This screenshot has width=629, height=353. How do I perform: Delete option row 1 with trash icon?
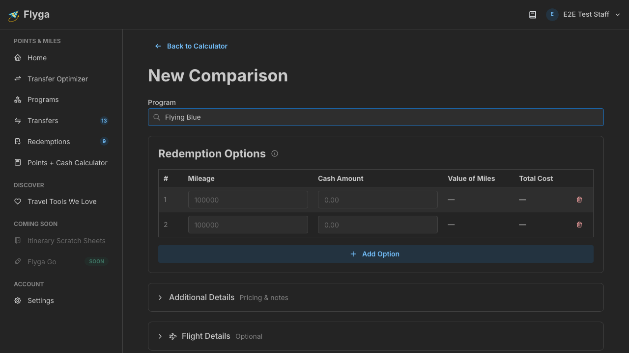(x=579, y=200)
